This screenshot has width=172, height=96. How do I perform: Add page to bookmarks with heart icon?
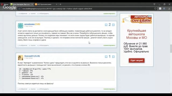[x=155, y=9]
